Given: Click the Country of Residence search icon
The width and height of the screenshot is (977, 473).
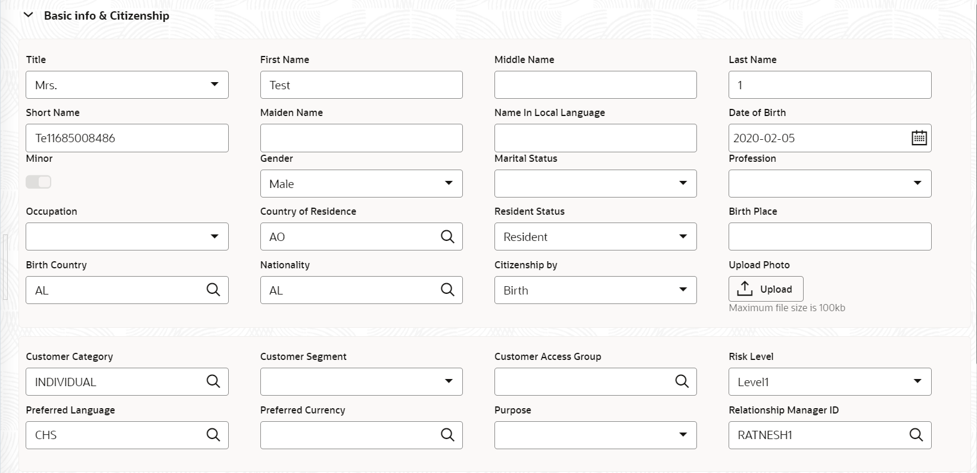Looking at the screenshot, I should 447,237.
